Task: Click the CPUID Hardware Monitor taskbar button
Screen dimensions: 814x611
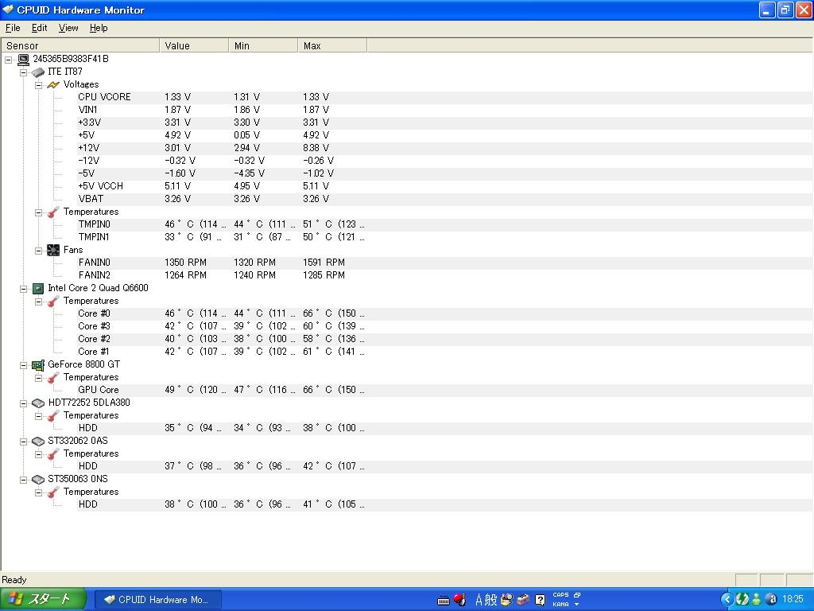Action: (x=158, y=600)
